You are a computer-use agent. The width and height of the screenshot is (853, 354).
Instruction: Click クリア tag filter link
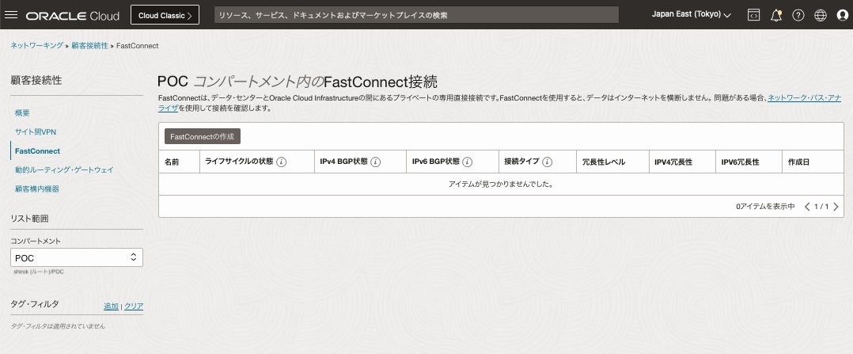[134, 306]
